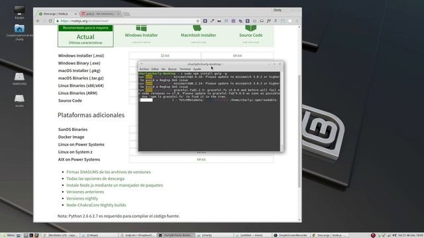Open the terminal Ayuda menu

click(x=197, y=69)
